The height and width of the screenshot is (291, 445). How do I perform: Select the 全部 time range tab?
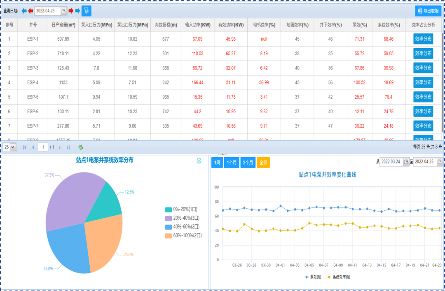click(x=263, y=163)
